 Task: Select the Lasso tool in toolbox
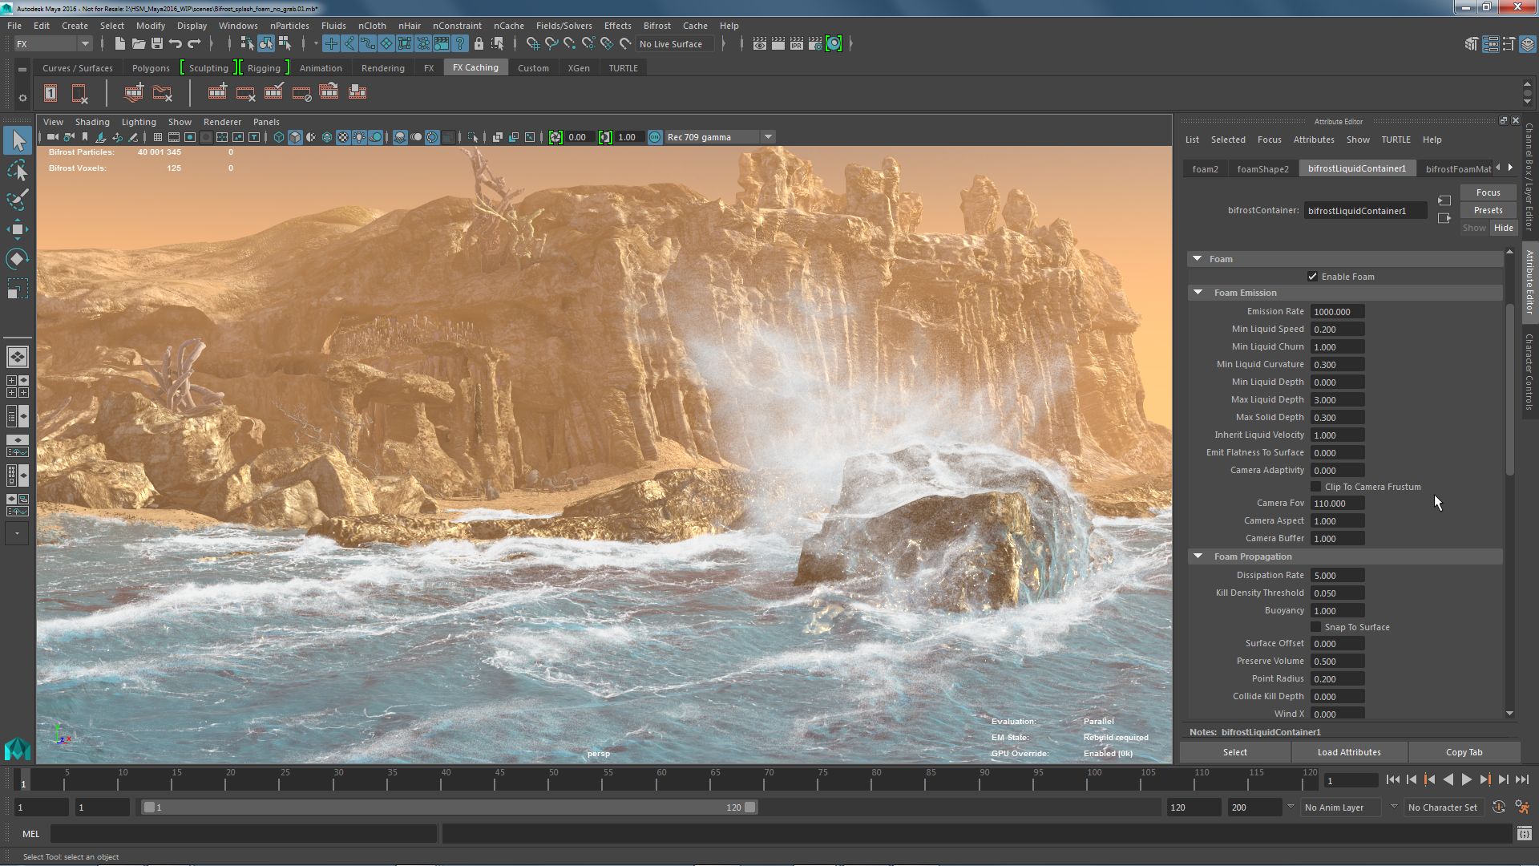point(17,170)
